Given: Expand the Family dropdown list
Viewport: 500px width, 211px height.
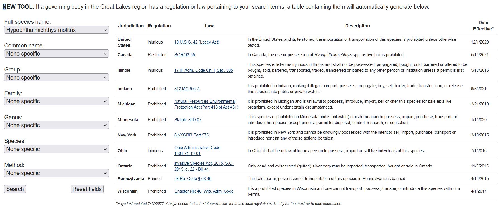Looking at the screenshot, I should (56, 101).
